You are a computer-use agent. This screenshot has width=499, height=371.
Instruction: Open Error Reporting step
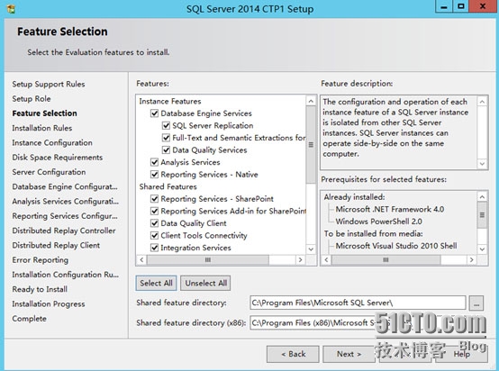tap(41, 260)
